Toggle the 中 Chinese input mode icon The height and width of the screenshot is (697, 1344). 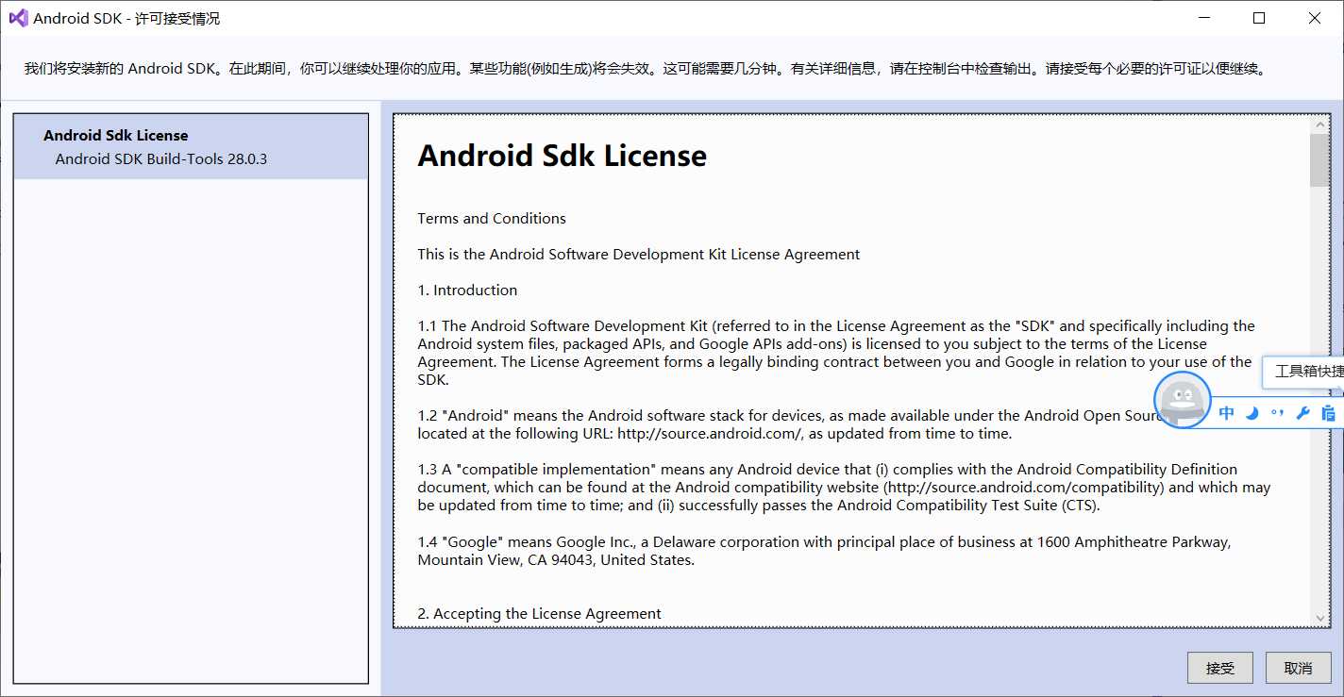click(1226, 413)
